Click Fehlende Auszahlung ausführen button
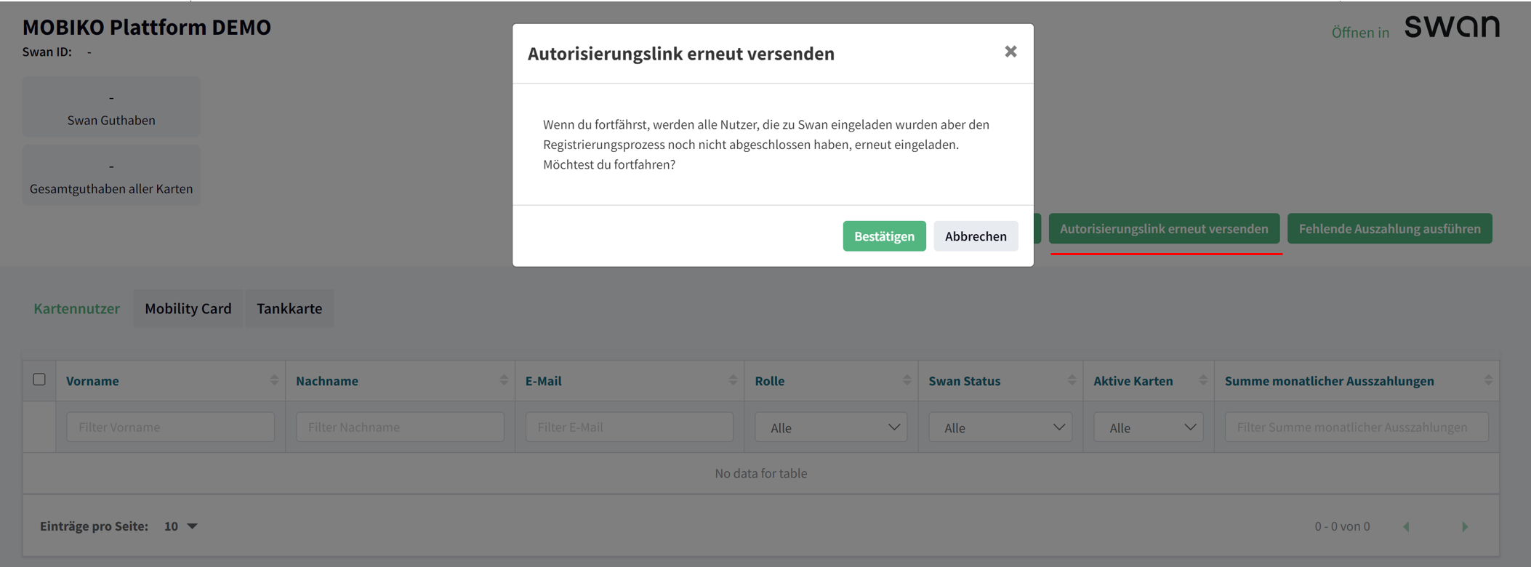This screenshot has width=1531, height=567. pyautogui.click(x=1389, y=229)
